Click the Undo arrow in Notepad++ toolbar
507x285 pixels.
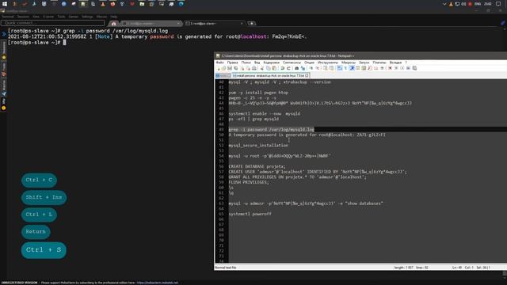282,68
